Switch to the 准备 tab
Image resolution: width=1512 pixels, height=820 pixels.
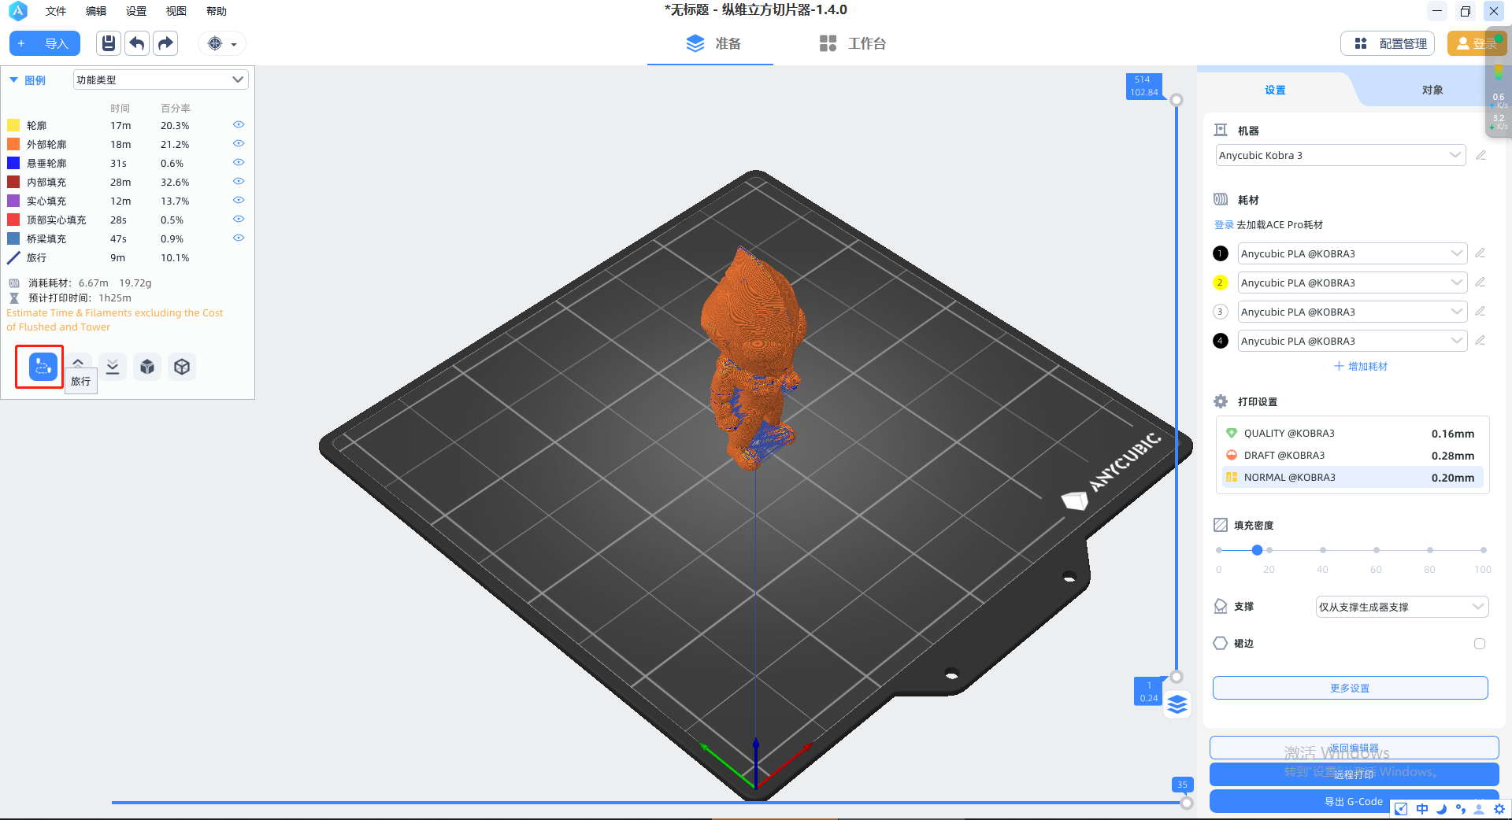click(712, 43)
